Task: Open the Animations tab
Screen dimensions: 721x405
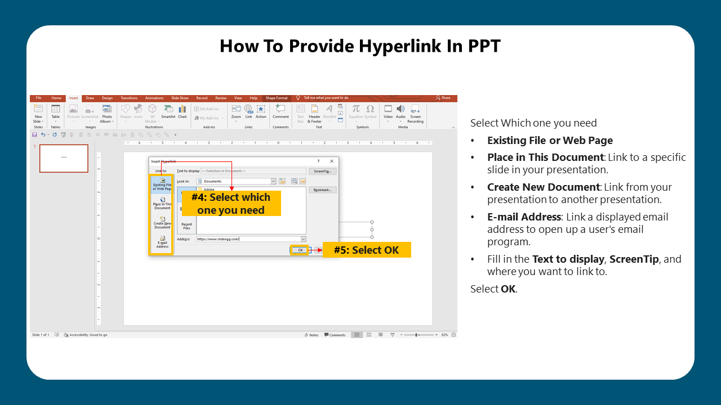Action: click(x=154, y=98)
